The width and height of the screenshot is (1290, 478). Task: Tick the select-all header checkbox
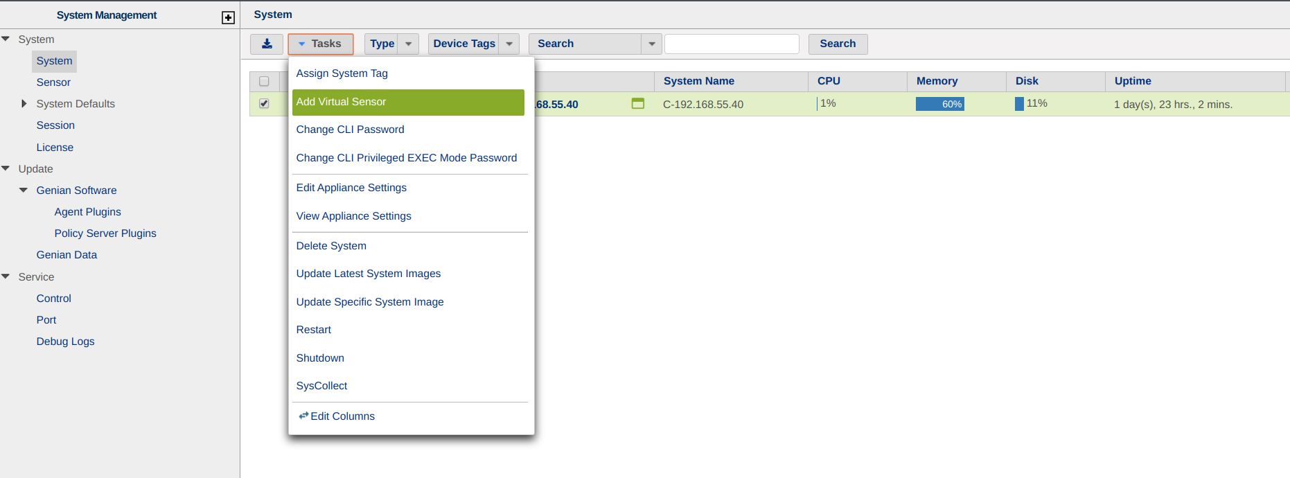(x=264, y=81)
